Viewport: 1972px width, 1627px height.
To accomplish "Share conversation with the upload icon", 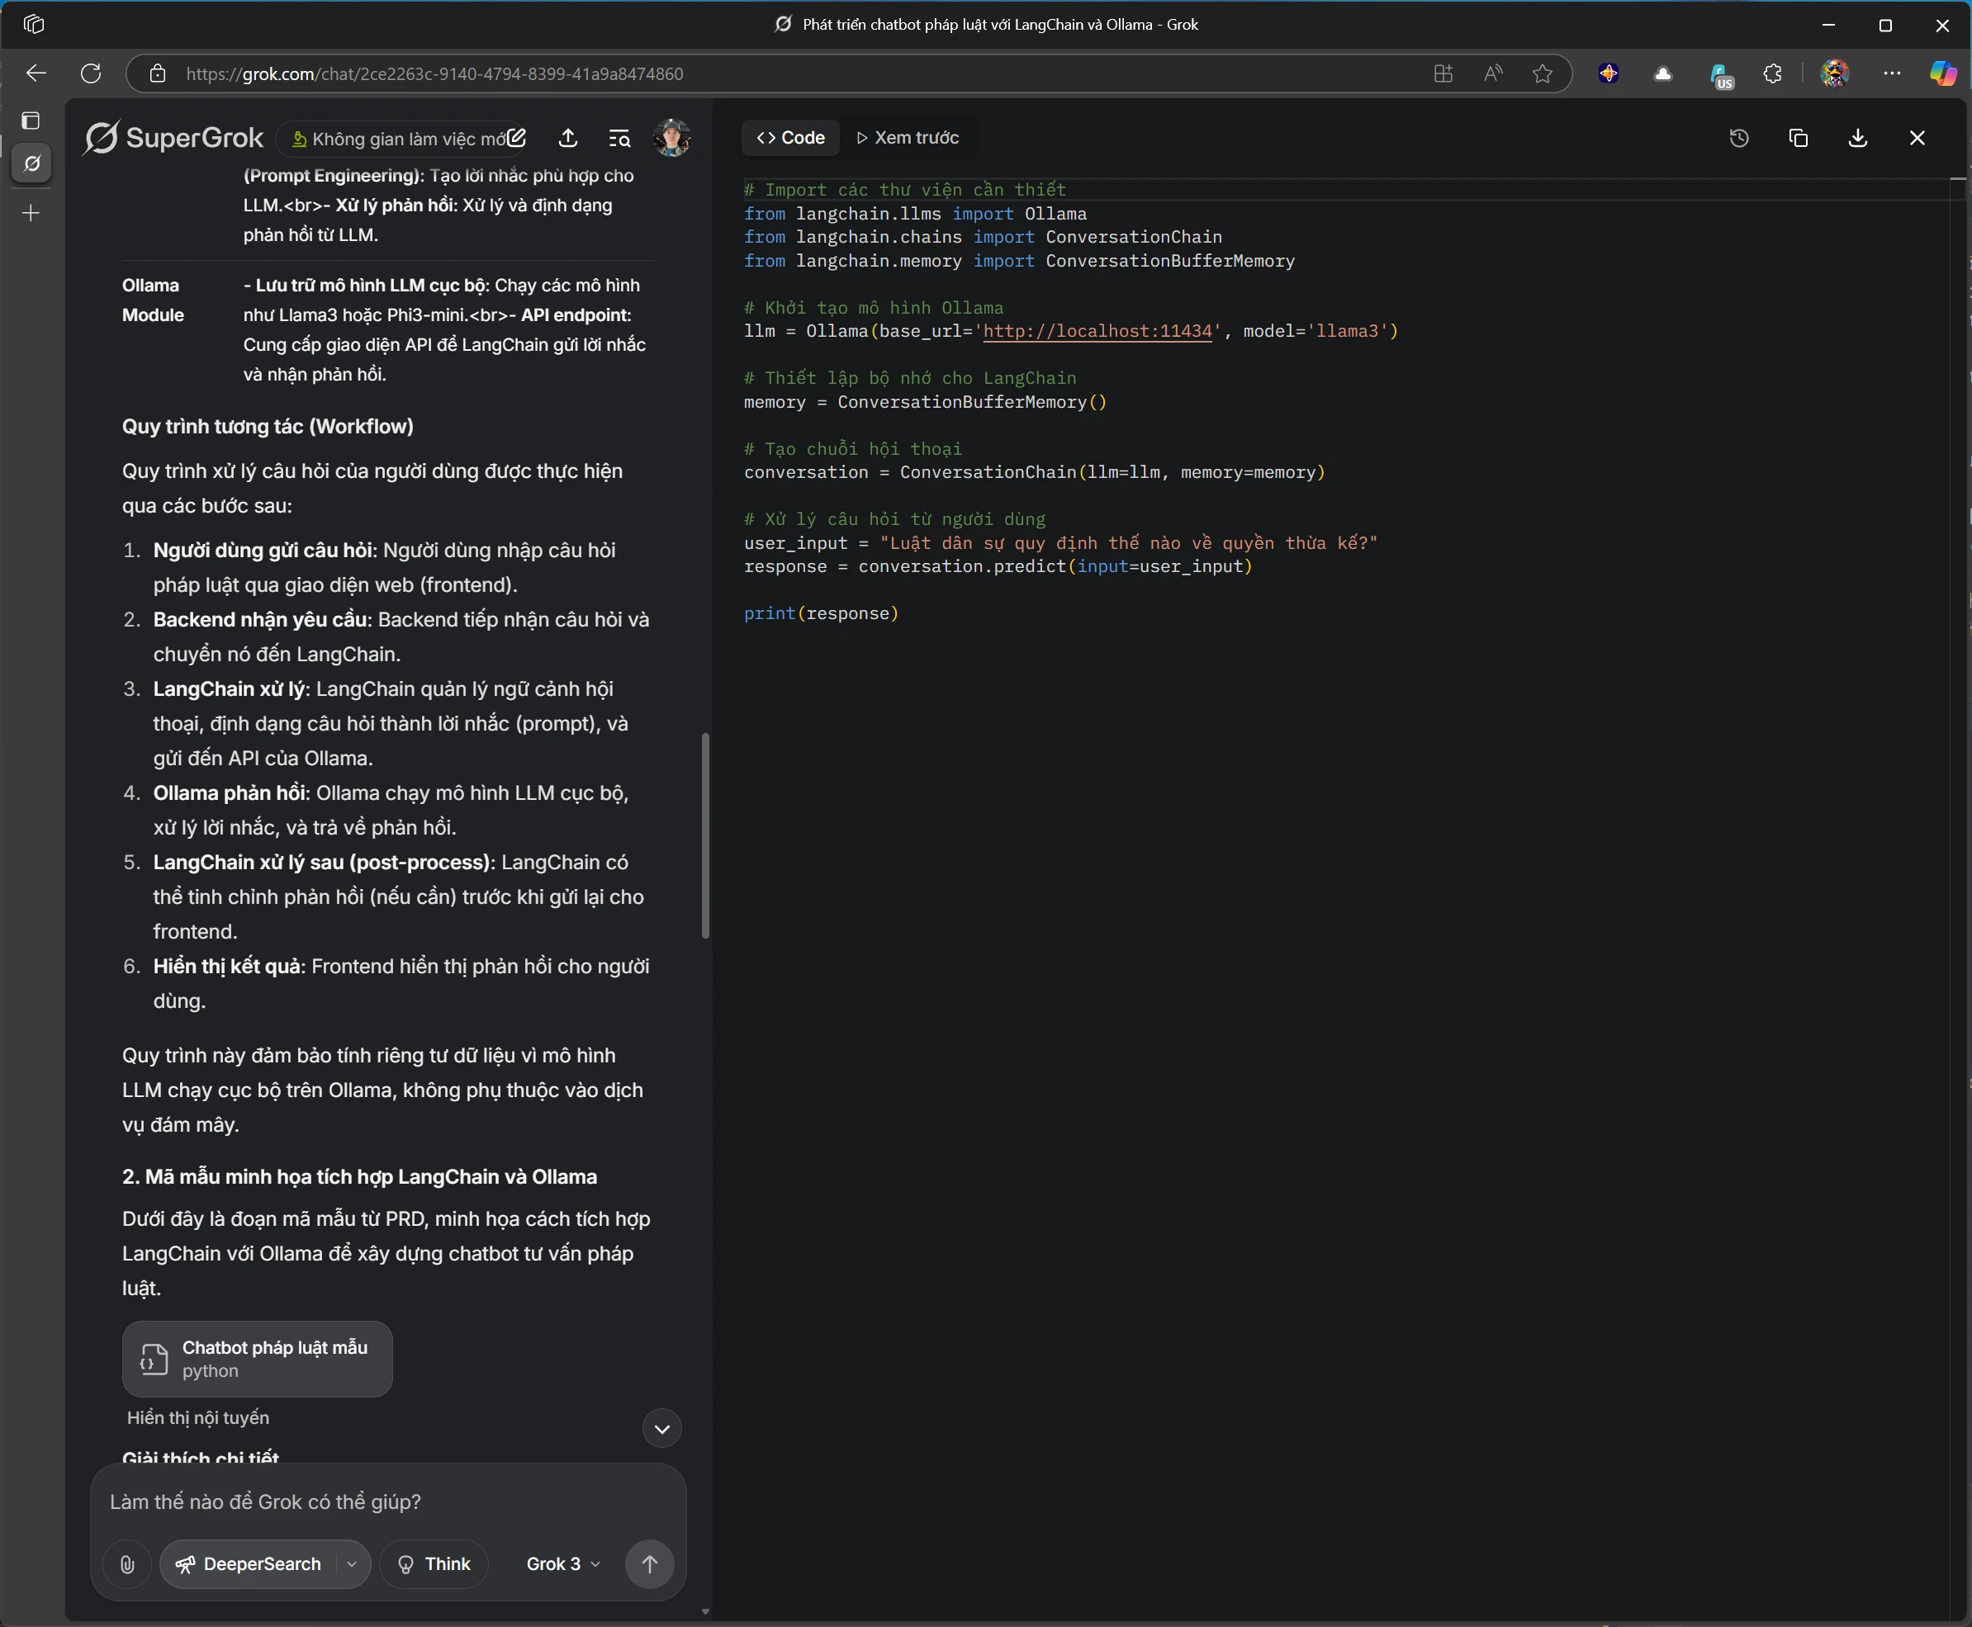I will [568, 139].
